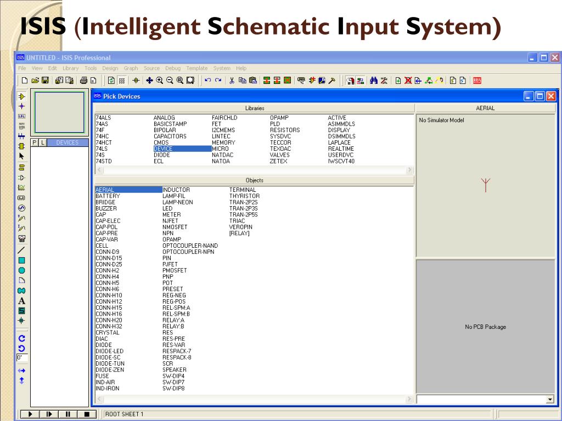
Task: Redraw the display
Action: click(x=111, y=81)
